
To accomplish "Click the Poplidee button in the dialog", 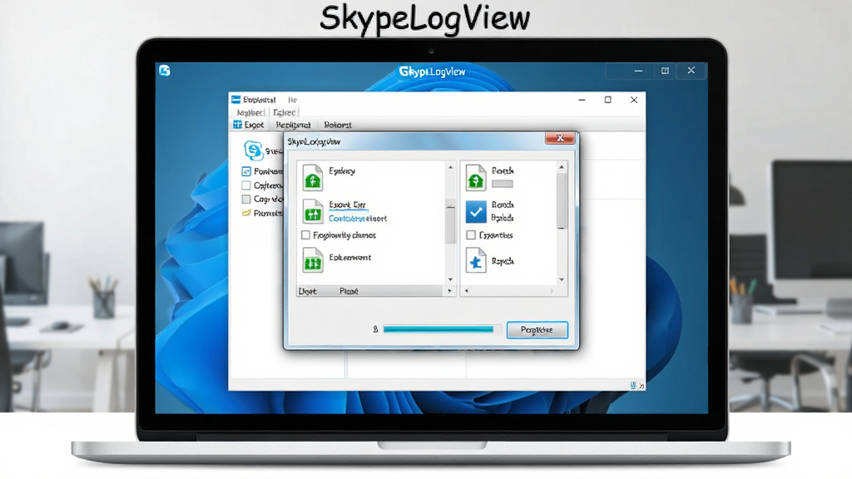I will point(537,329).
